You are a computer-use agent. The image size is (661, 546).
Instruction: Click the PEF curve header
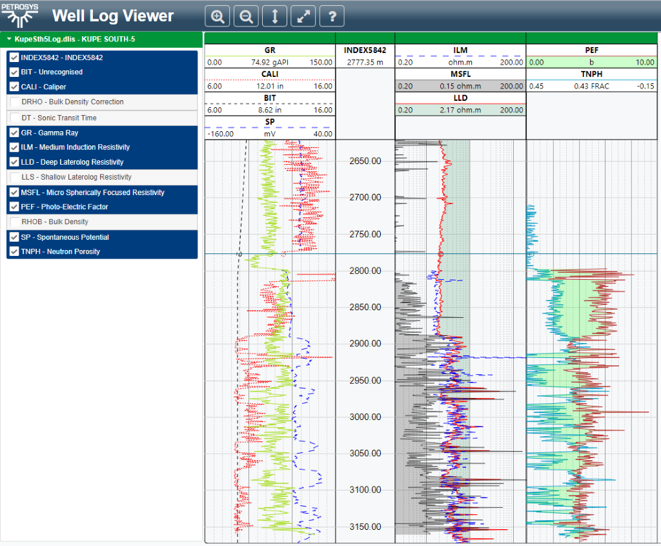point(592,50)
